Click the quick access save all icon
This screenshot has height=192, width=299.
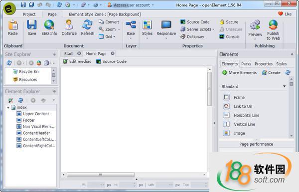click(x=31, y=5)
